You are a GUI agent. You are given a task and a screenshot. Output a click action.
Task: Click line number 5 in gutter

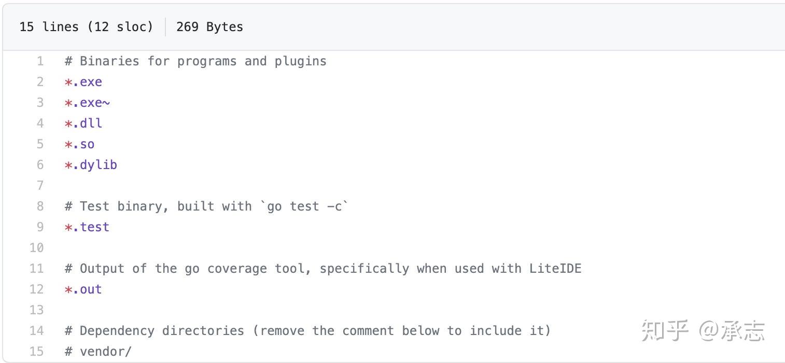[40, 144]
